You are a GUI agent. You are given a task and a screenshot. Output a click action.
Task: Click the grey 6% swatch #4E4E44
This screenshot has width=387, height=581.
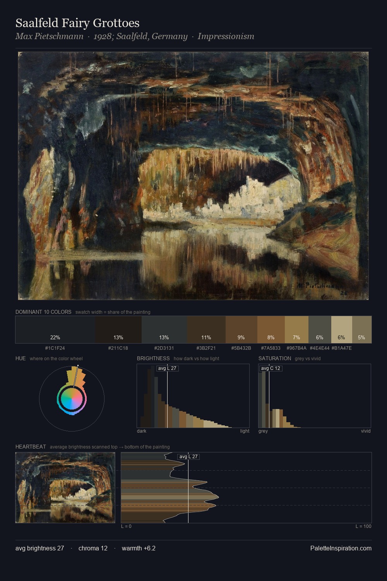click(x=320, y=330)
